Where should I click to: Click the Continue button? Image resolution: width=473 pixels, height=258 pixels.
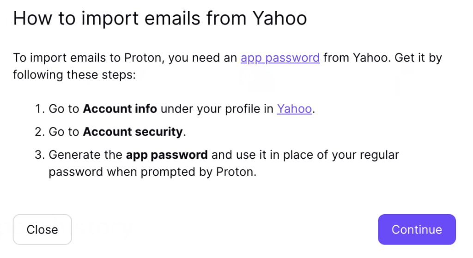[x=416, y=229]
